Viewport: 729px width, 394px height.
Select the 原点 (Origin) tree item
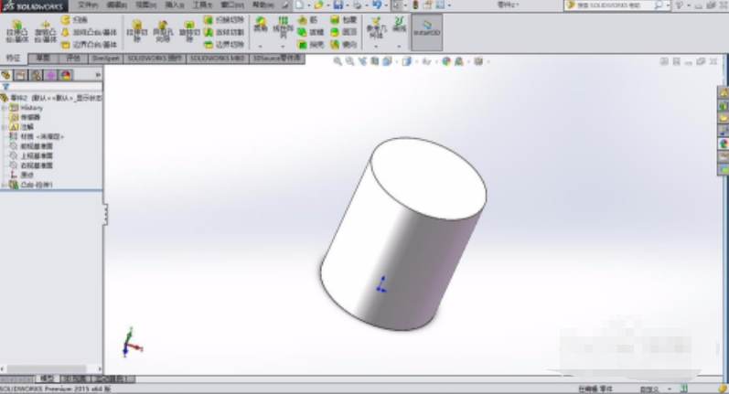[22, 176]
